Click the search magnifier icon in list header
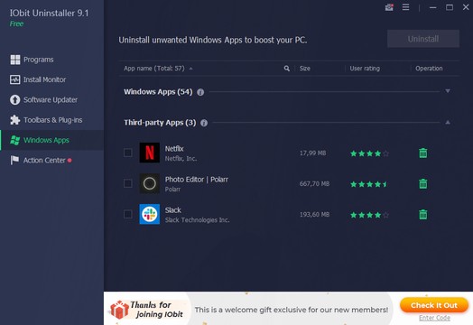Screen dimensions: 473x325 (286, 69)
